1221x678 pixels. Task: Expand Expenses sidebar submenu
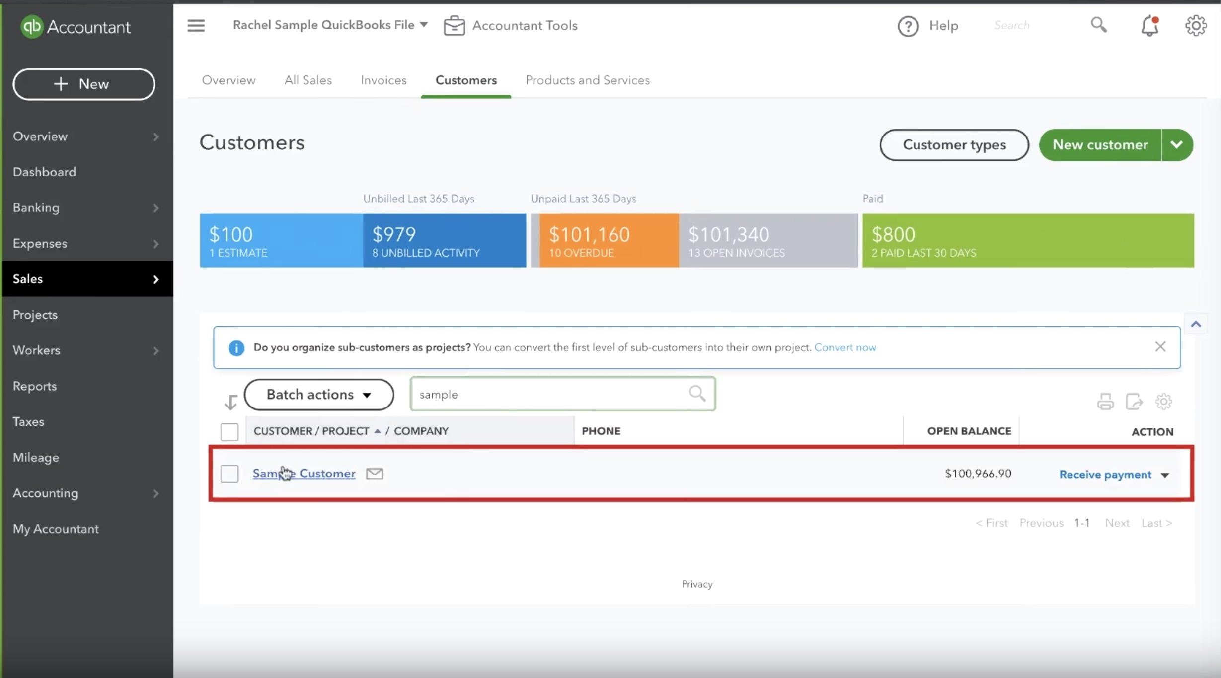tap(156, 244)
